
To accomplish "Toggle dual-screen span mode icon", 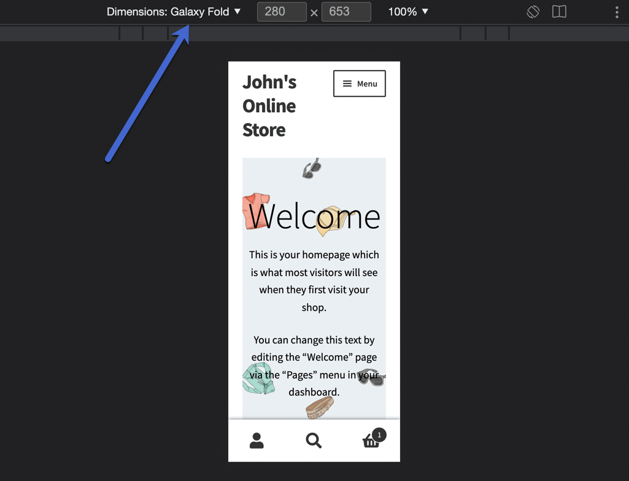I will pos(559,12).
